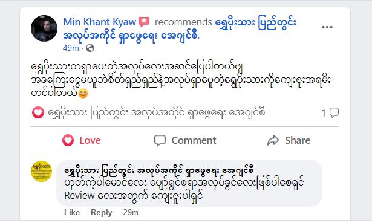This screenshot has width=372, height=223.
Task: Open the recommended page name link in header
Action: pos(180,29)
